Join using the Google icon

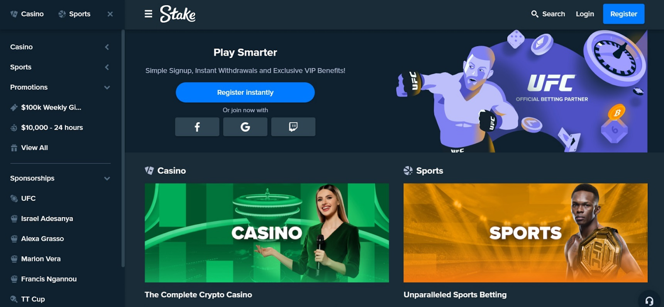coord(245,127)
